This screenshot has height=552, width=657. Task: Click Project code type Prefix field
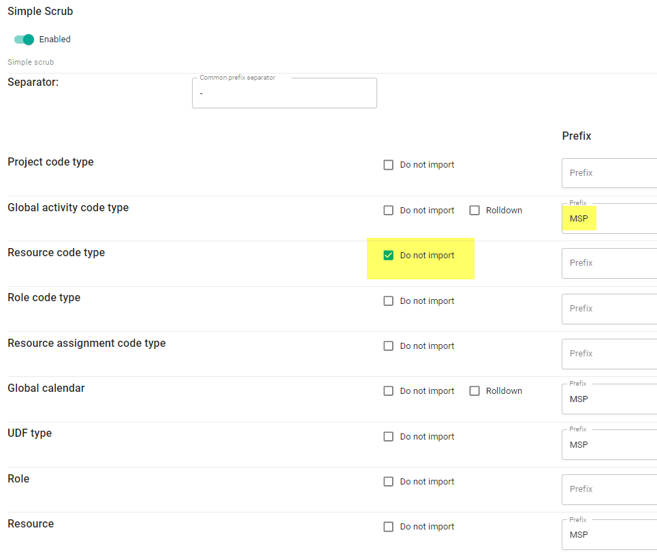pos(609,173)
